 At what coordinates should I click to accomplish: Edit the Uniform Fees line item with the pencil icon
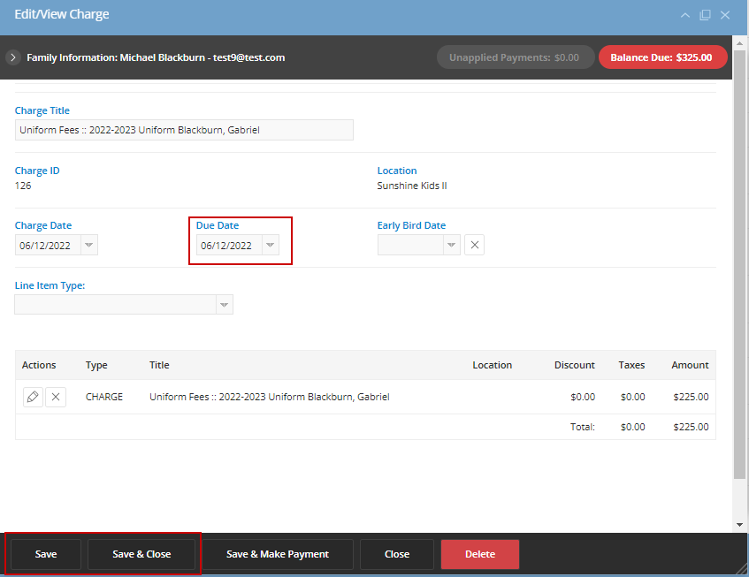(x=33, y=397)
